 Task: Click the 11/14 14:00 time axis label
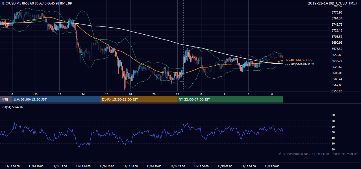click(83, 166)
